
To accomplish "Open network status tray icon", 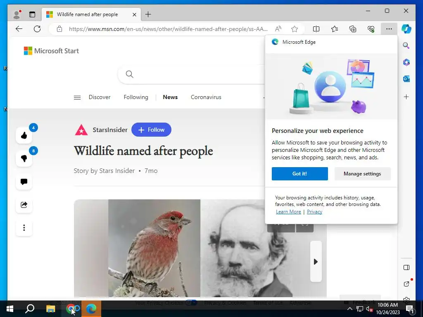I will [360, 309].
